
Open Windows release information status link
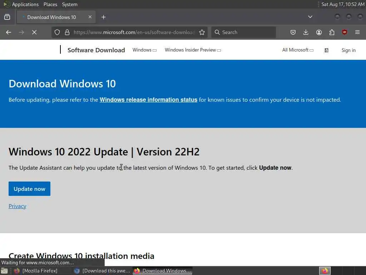click(x=148, y=100)
